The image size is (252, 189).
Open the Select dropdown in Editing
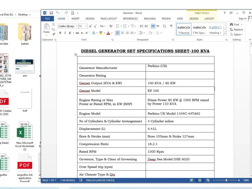click(236, 34)
